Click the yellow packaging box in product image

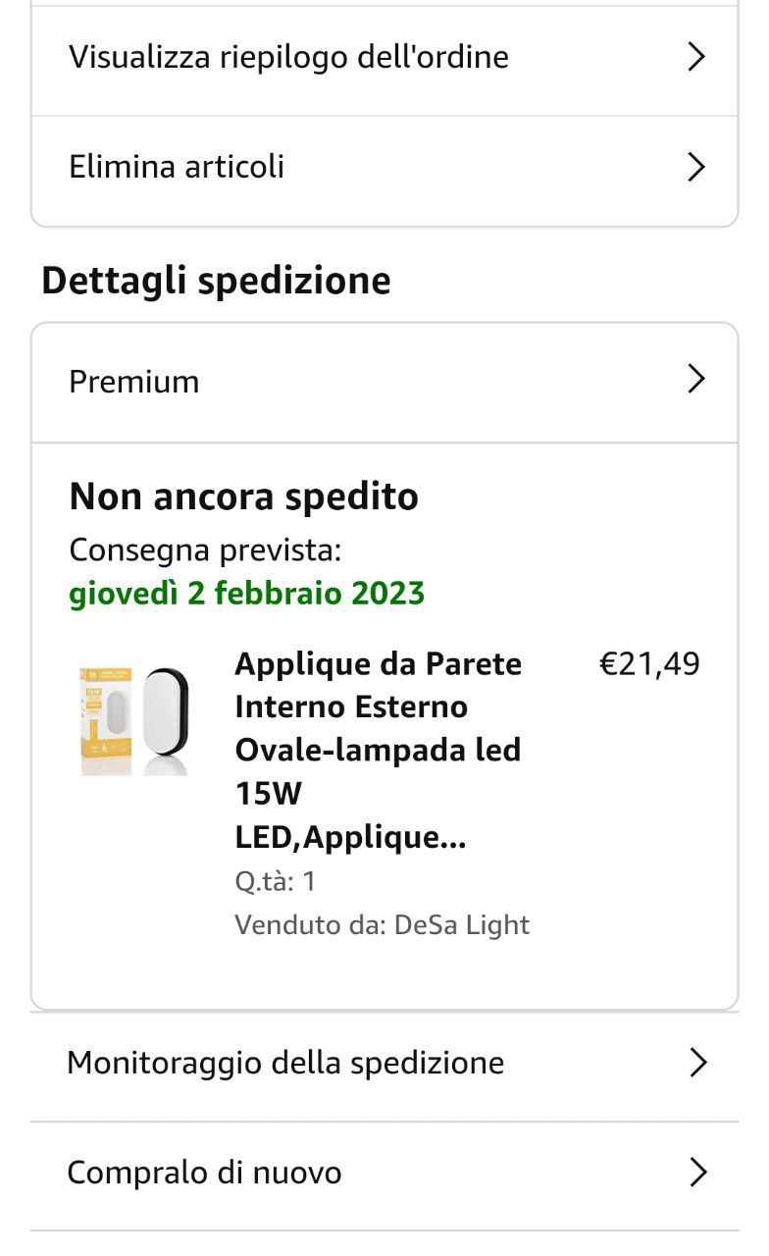click(105, 721)
